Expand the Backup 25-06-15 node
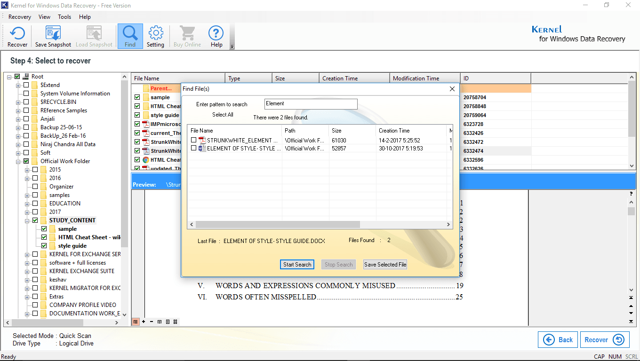Image resolution: width=640 pixels, height=361 pixels. tap(18, 127)
